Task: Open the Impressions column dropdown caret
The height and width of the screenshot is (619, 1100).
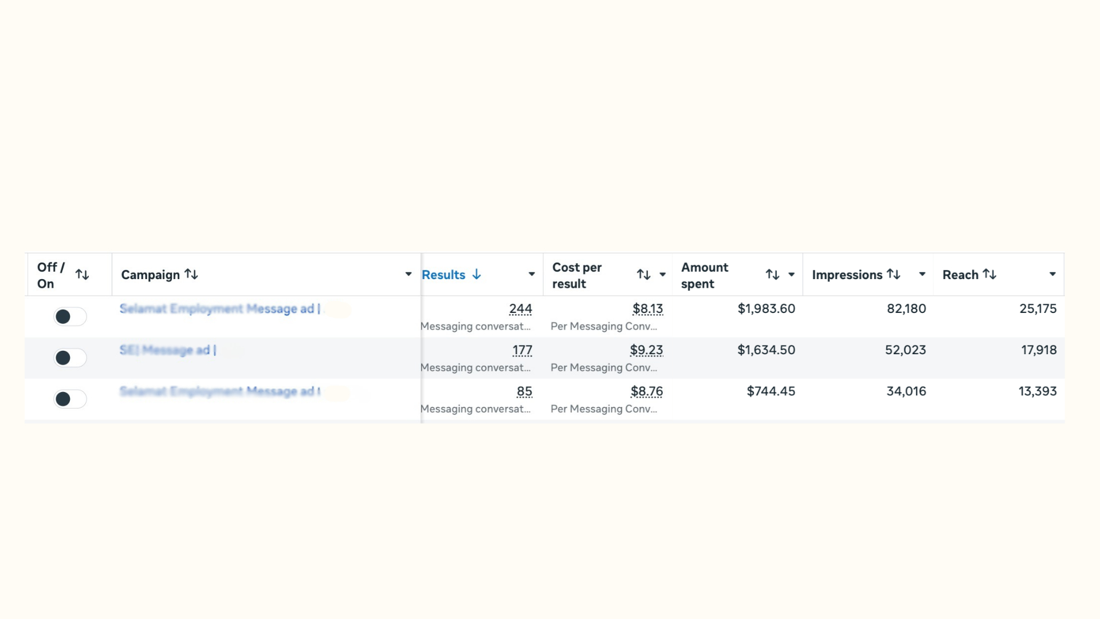Action: pyautogui.click(x=922, y=275)
